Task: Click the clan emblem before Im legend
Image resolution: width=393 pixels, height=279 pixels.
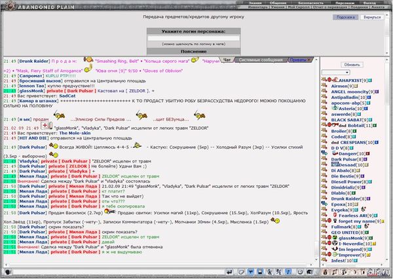Action: click(x=335, y=249)
